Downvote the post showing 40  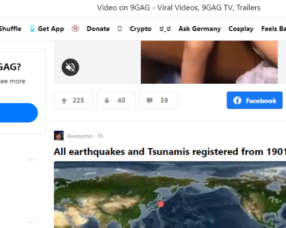pos(116,100)
